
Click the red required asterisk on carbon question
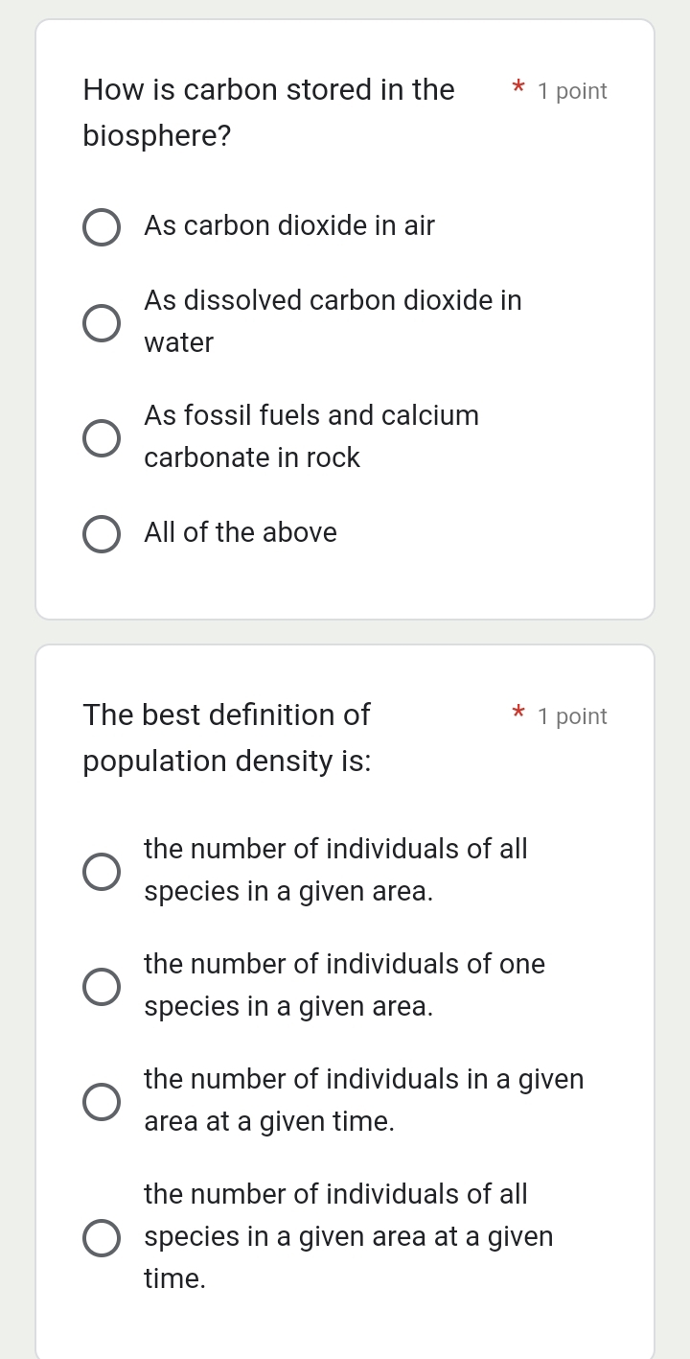517,89
